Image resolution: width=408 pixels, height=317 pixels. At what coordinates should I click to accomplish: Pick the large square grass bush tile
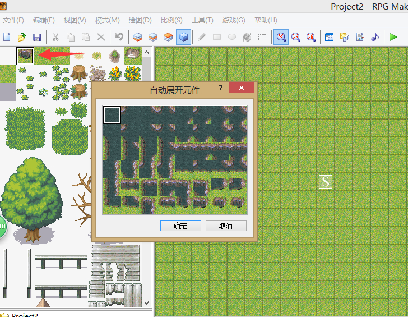point(25,128)
